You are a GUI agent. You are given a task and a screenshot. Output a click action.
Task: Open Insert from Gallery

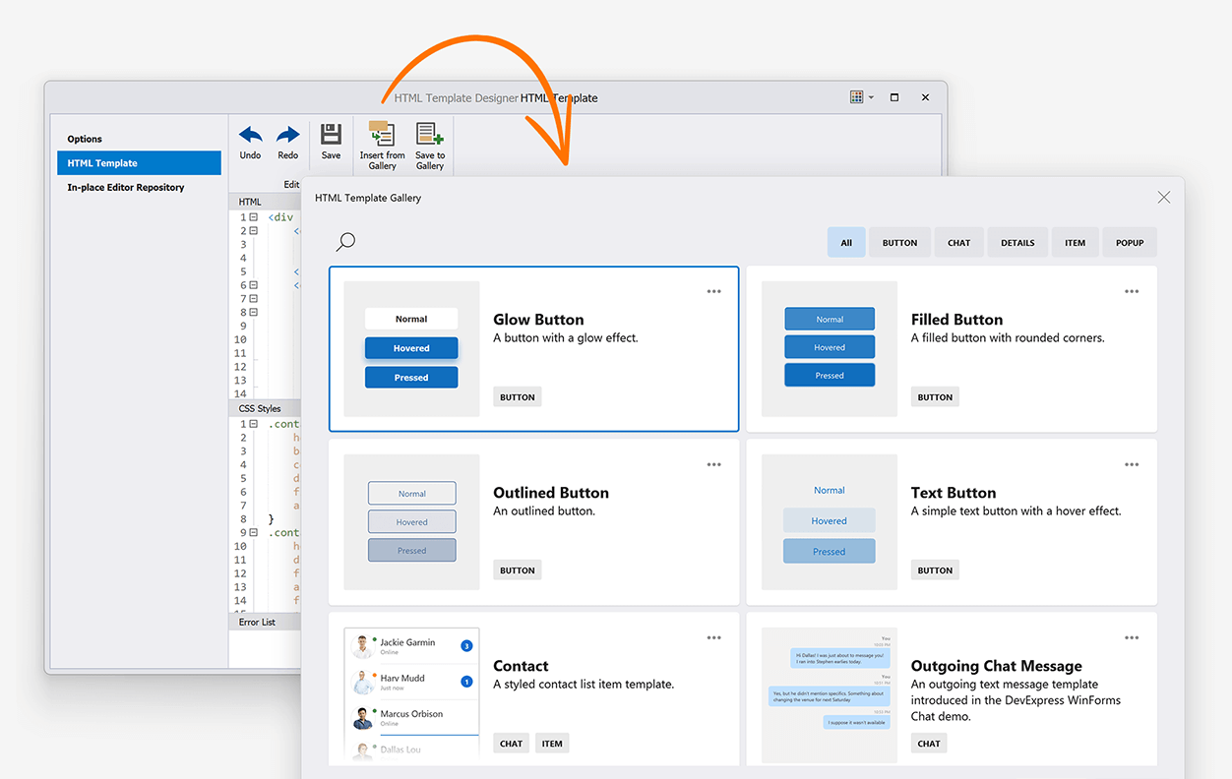tap(382, 135)
